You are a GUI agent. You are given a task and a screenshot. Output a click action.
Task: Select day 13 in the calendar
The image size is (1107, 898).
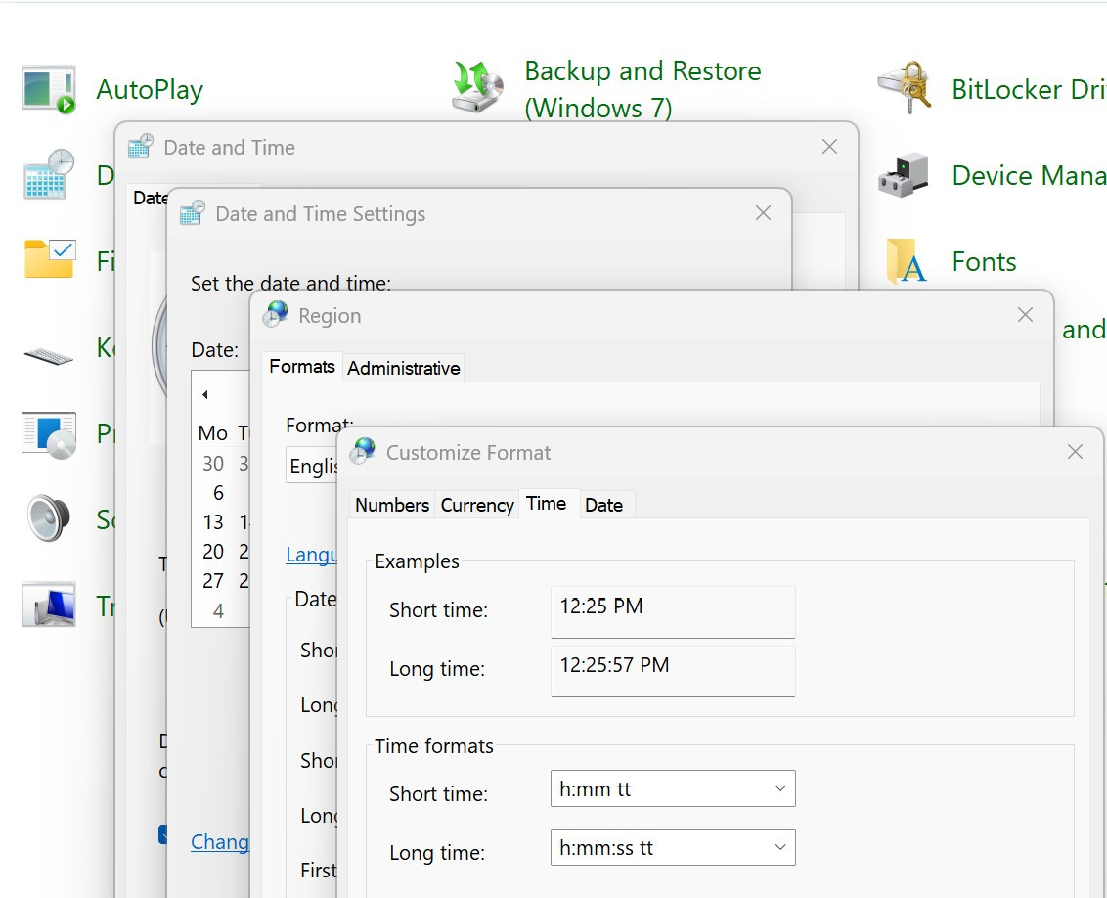213,521
